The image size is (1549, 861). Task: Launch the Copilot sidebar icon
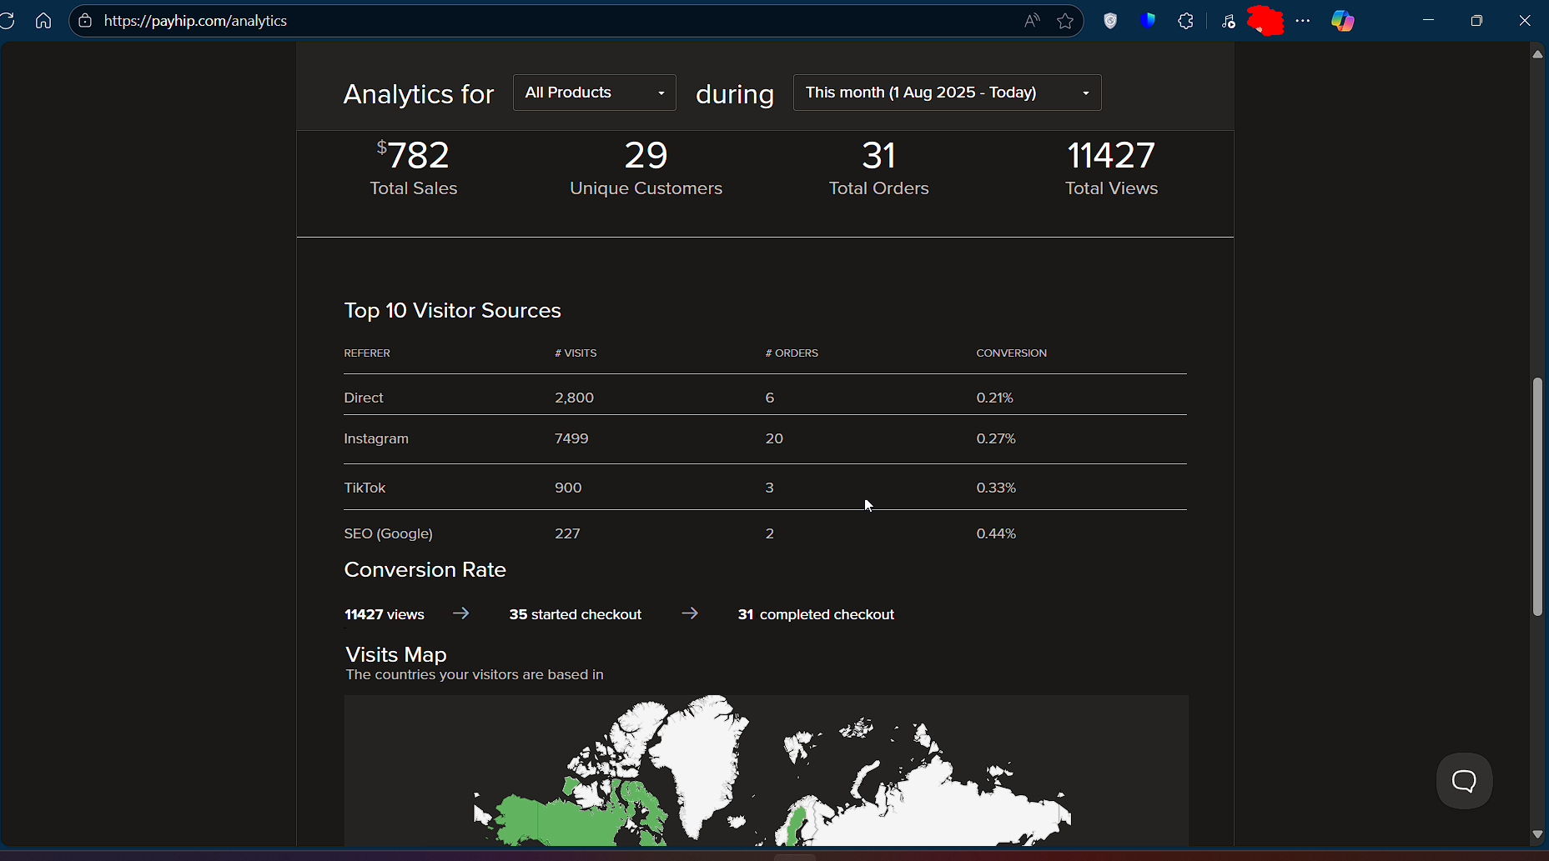click(1342, 21)
